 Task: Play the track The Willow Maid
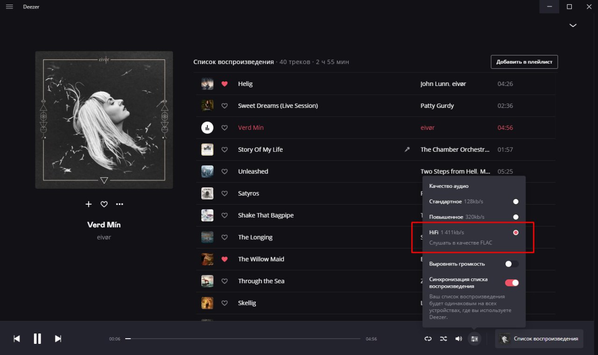pos(261,259)
